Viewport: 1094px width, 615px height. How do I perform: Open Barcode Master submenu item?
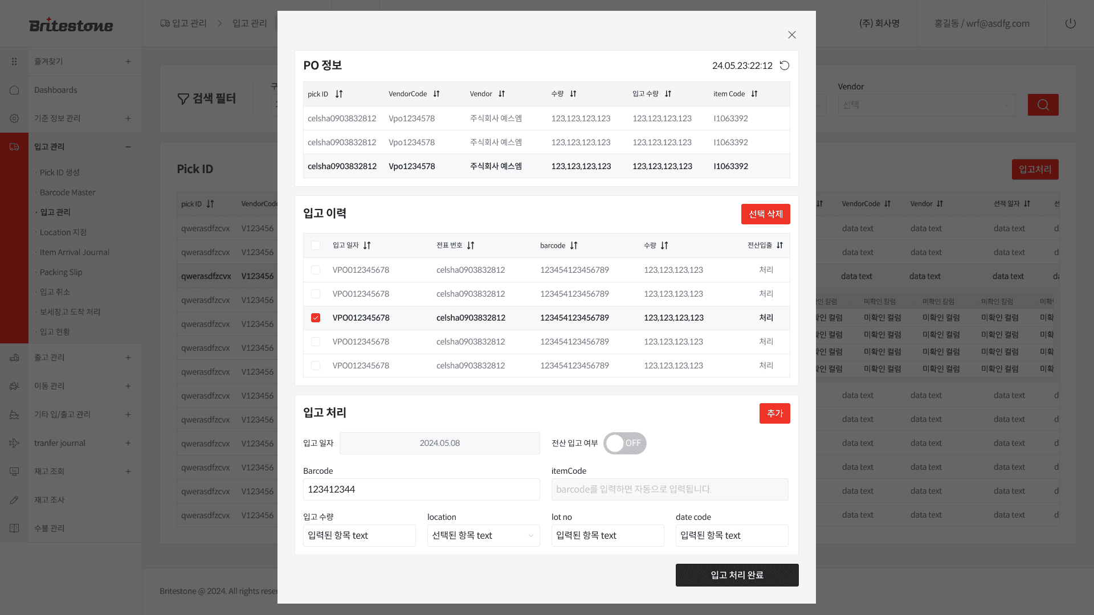point(67,192)
